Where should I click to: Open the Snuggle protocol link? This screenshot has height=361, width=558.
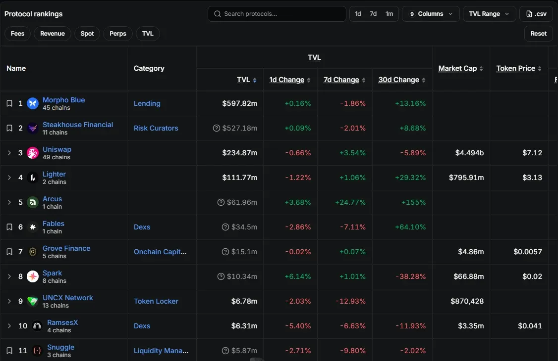pyautogui.click(x=61, y=347)
